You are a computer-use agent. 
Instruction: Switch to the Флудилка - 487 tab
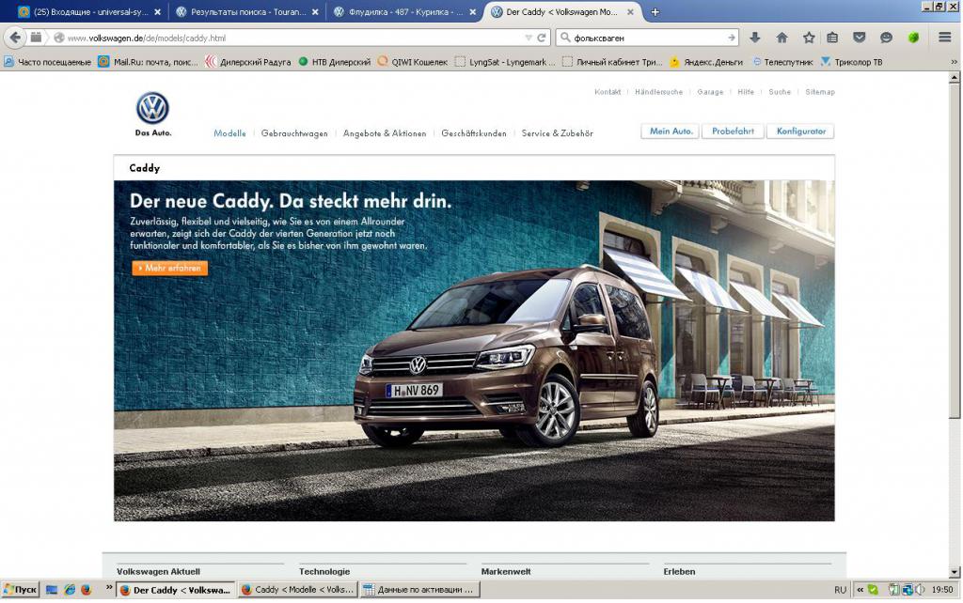404,11
